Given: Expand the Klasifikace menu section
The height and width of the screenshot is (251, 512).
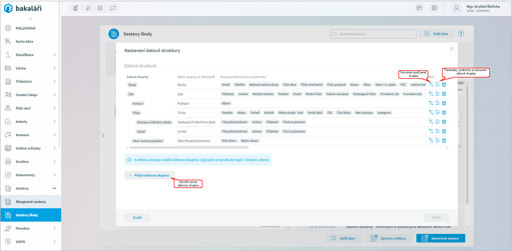Looking at the screenshot, I should click(x=54, y=55).
